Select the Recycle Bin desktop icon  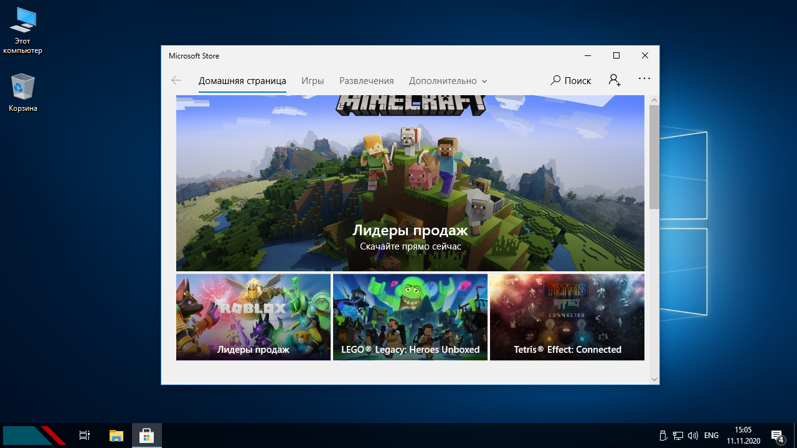click(23, 93)
